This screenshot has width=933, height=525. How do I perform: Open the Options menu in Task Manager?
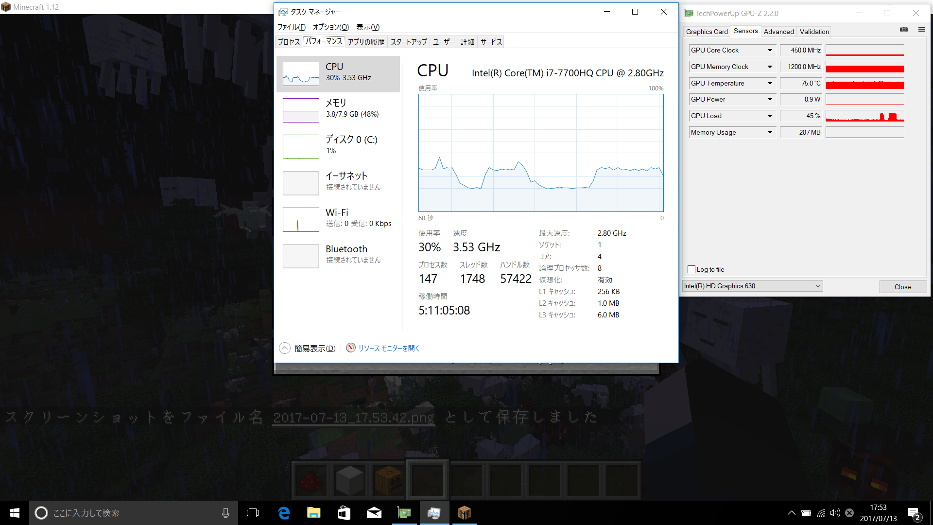[330, 27]
